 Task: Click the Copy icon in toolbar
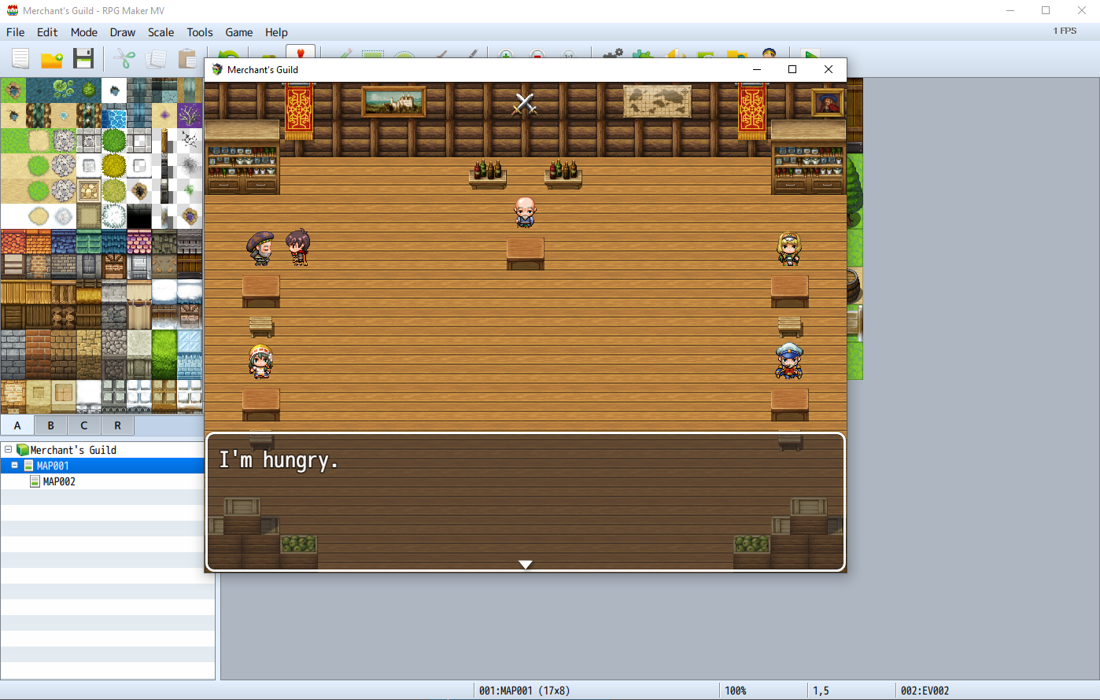pos(156,58)
